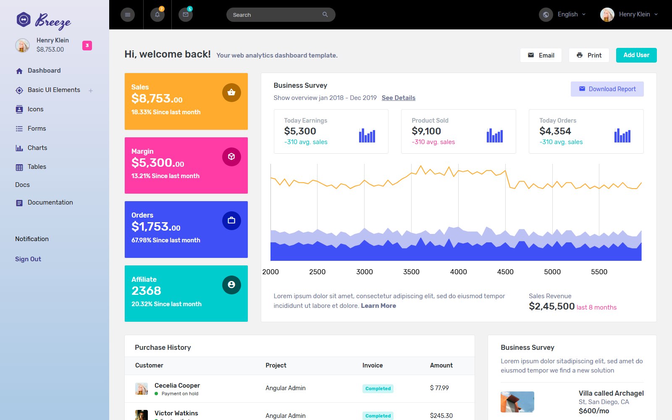Click the $9,100 Product Sold value
The image size is (672, 420).
click(x=426, y=131)
